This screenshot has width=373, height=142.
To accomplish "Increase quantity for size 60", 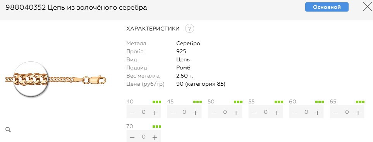I will coord(317,113).
